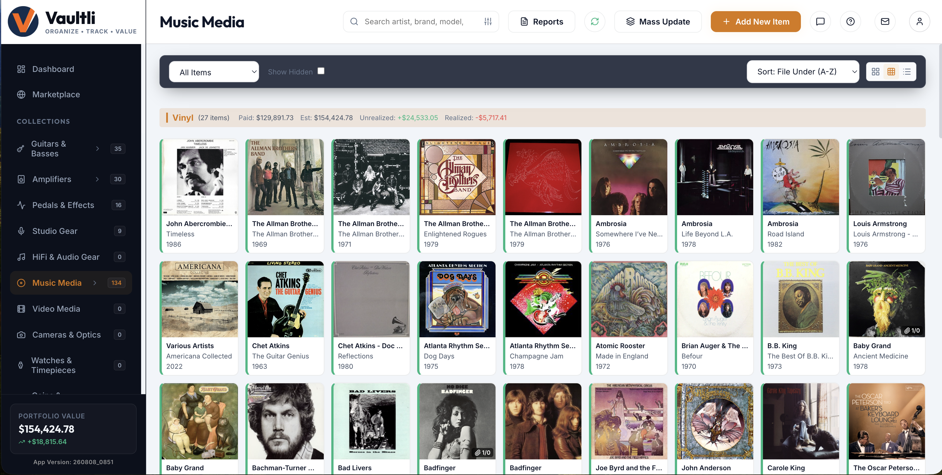
Task: Open the All Items filter dropdown
Action: coord(214,72)
